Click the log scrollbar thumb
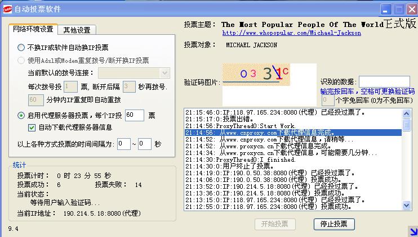 click(406, 125)
